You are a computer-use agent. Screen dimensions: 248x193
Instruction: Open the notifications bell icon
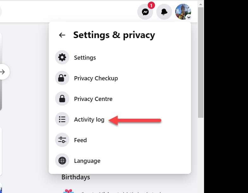click(x=164, y=12)
